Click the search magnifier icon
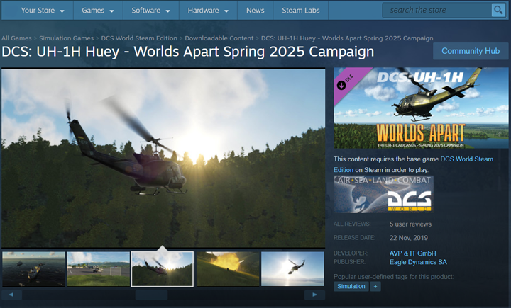 [498, 10]
